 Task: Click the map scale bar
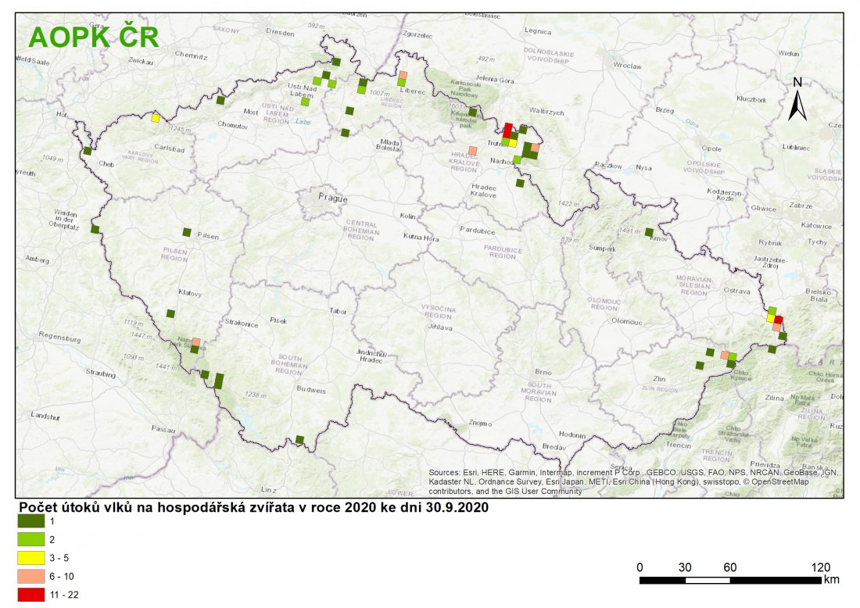click(730, 580)
